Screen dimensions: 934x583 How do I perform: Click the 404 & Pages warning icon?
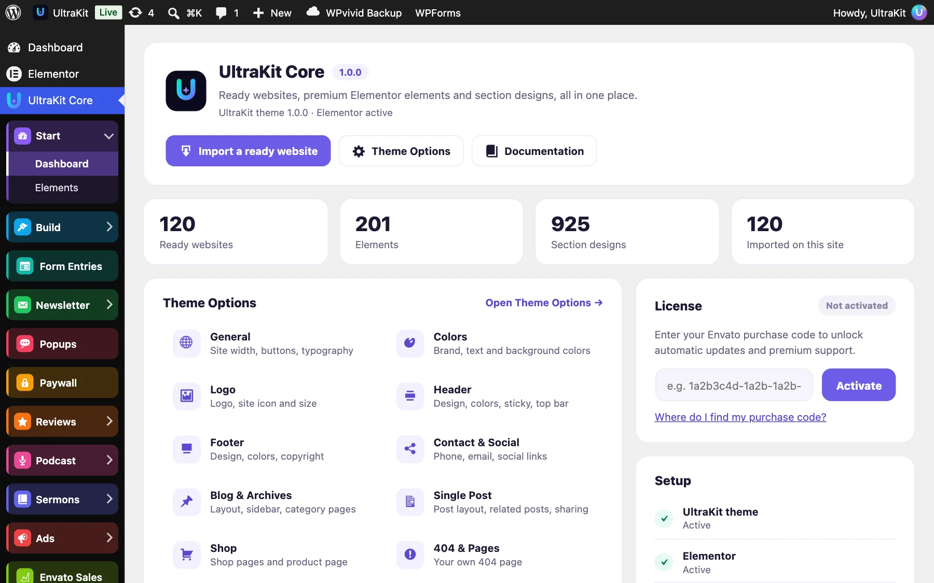coord(410,554)
